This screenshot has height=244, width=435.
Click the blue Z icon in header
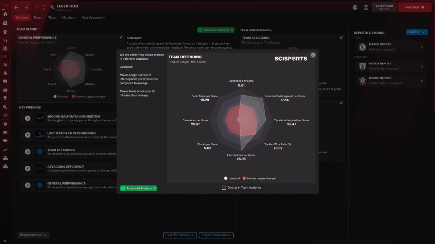click(x=366, y=7)
